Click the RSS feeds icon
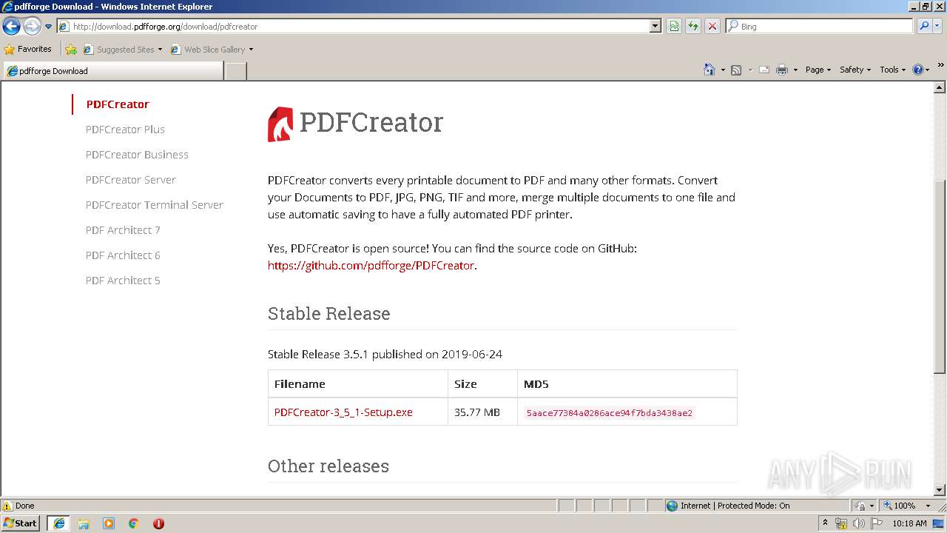The image size is (947, 533). 736,70
